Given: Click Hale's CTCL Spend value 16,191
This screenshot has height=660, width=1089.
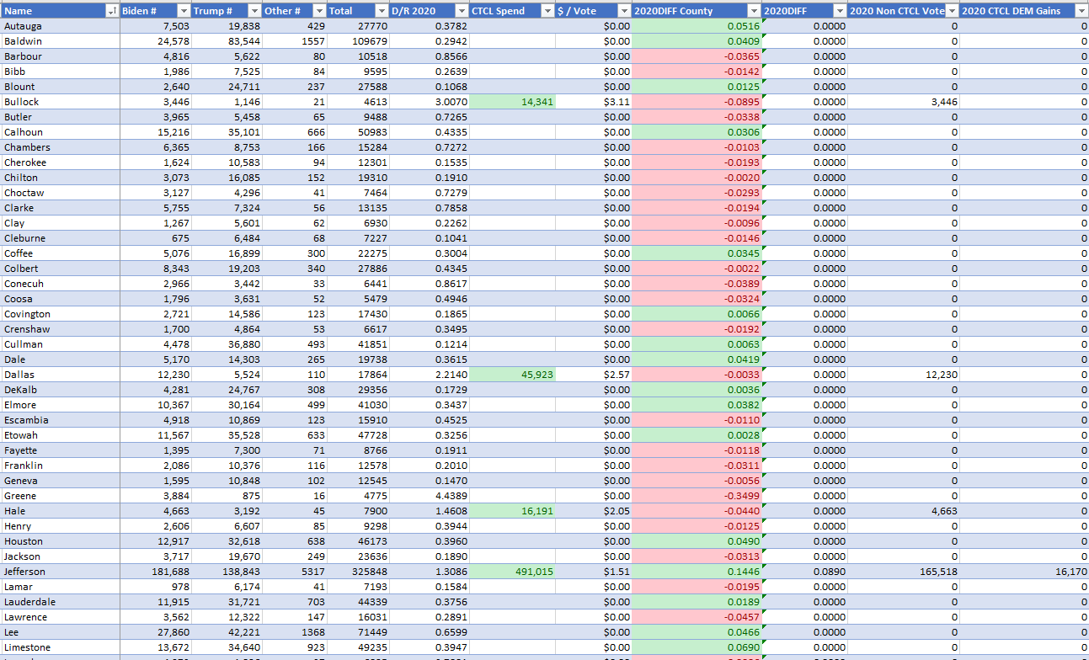Looking at the screenshot, I should coord(512,511).
